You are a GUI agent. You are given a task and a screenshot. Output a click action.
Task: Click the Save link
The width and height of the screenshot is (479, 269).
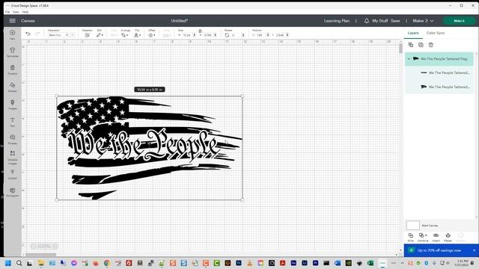pos(395,21)
